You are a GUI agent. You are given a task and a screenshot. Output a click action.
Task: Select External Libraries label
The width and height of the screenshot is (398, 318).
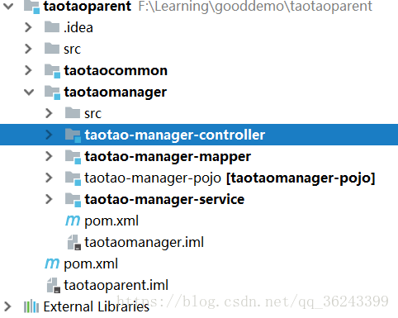96,306
